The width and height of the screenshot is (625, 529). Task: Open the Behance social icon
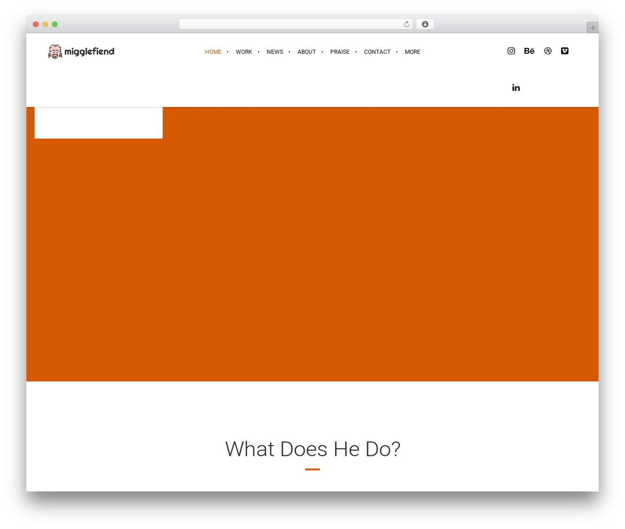click(x=529, y=51)
